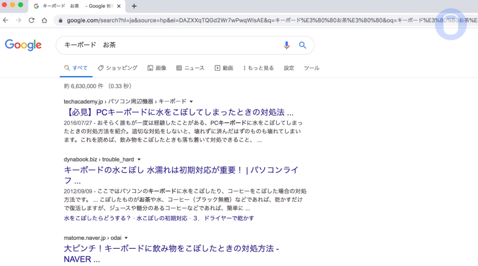The image size is (478, 266).
Task: Open result キーボードの水こぼし 水濡れは初期対応が重要
Action: pos(181,175)
